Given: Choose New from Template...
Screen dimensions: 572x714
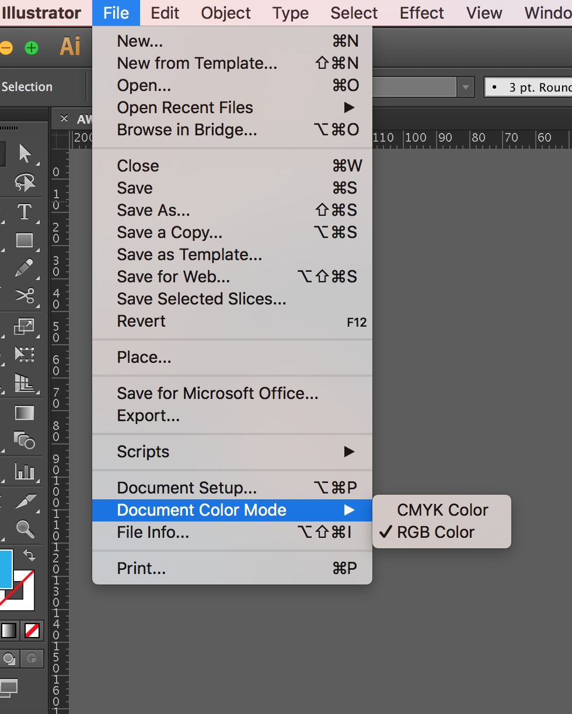Looking at the screenshot, I should click(232, 63).
